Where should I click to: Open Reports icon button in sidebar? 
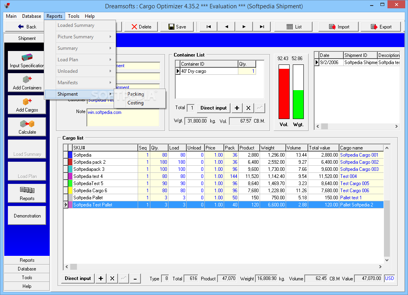pos(27,193)
